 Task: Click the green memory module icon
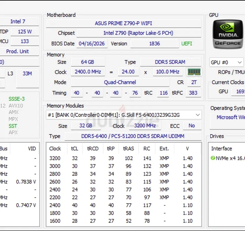194,72
